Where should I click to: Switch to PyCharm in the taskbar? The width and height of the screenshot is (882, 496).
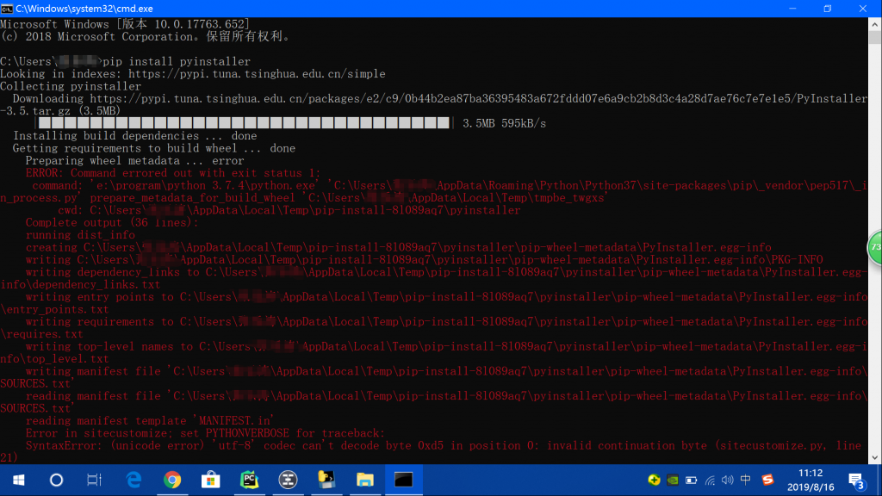[250, 480]
